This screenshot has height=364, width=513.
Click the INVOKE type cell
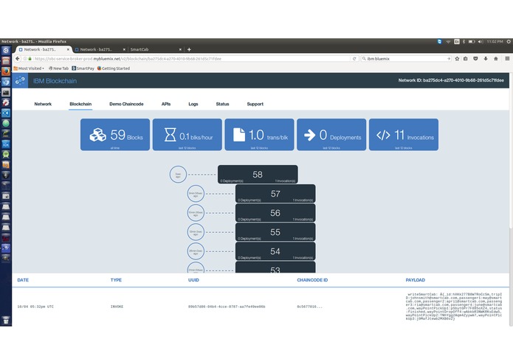click(117, 307)
